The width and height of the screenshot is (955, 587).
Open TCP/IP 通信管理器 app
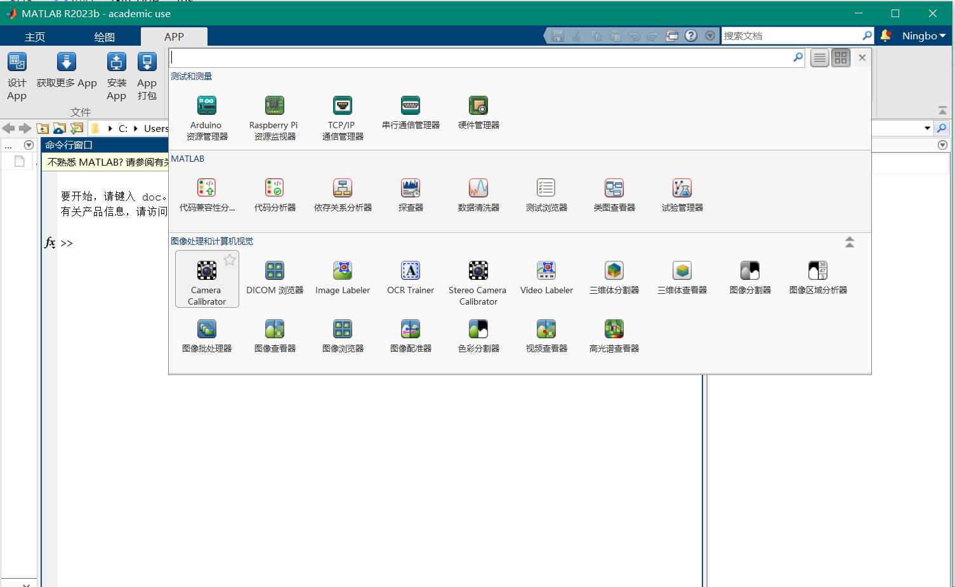coord(343,118)
